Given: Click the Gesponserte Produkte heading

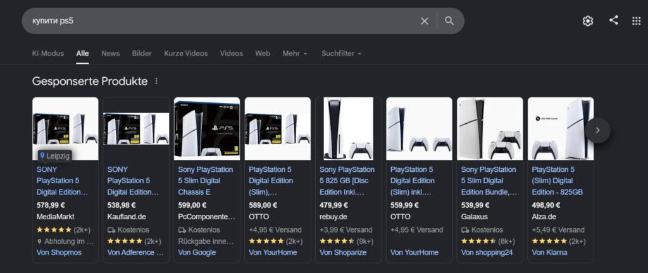Looking at the screenshot, I should [x=90, y=82].
